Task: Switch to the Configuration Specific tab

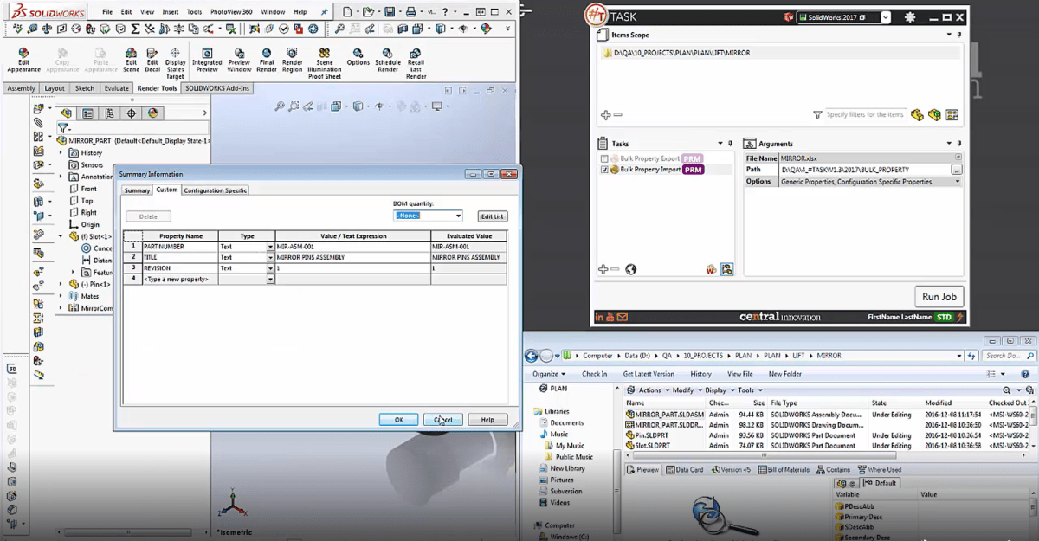Action: (216, 190)
